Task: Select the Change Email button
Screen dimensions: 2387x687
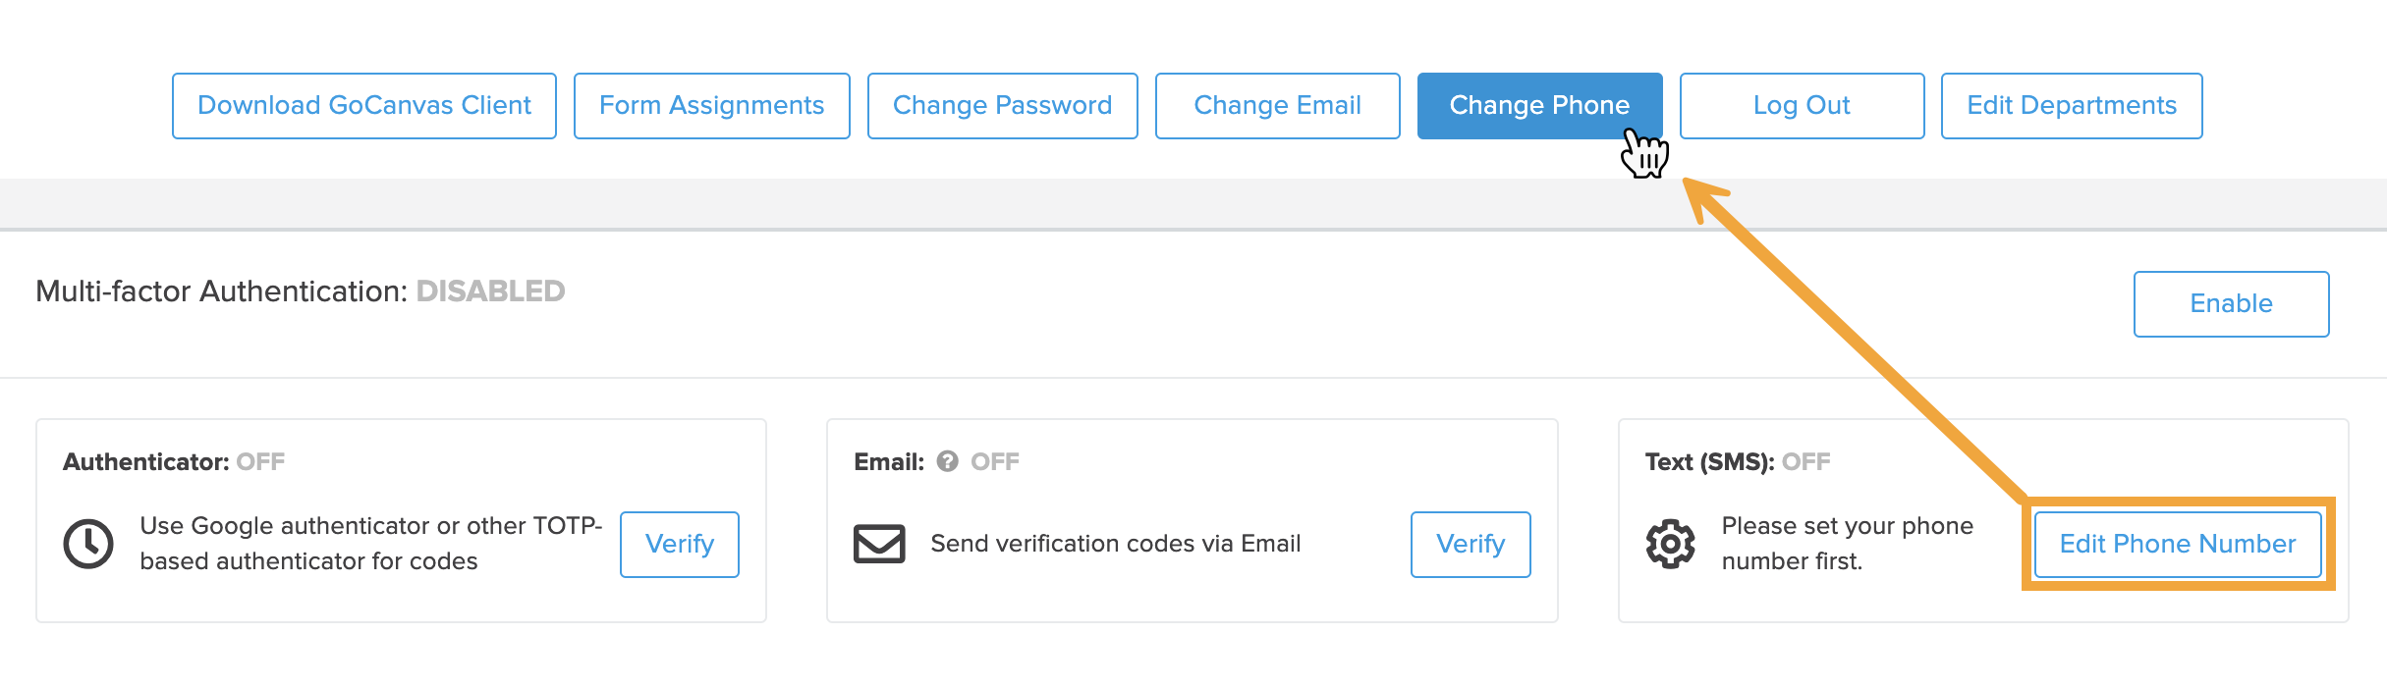Action: 1277,106
